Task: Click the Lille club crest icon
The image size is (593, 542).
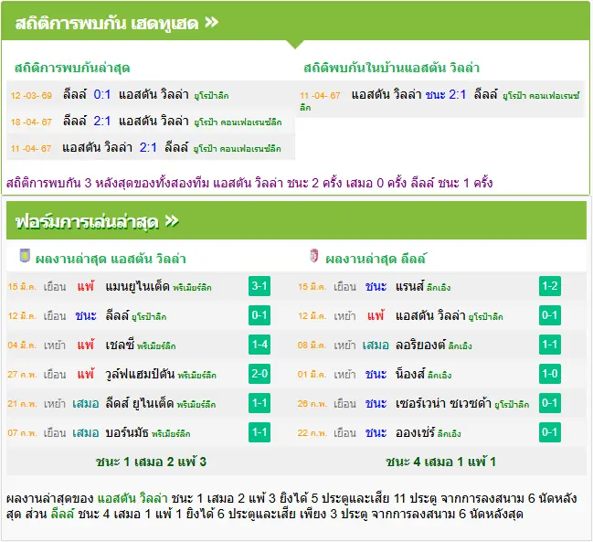Action: (x=314, y=256)
